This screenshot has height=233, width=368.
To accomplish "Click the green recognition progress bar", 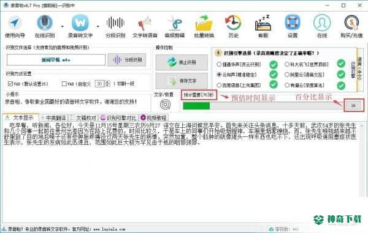I will point(263,106).
